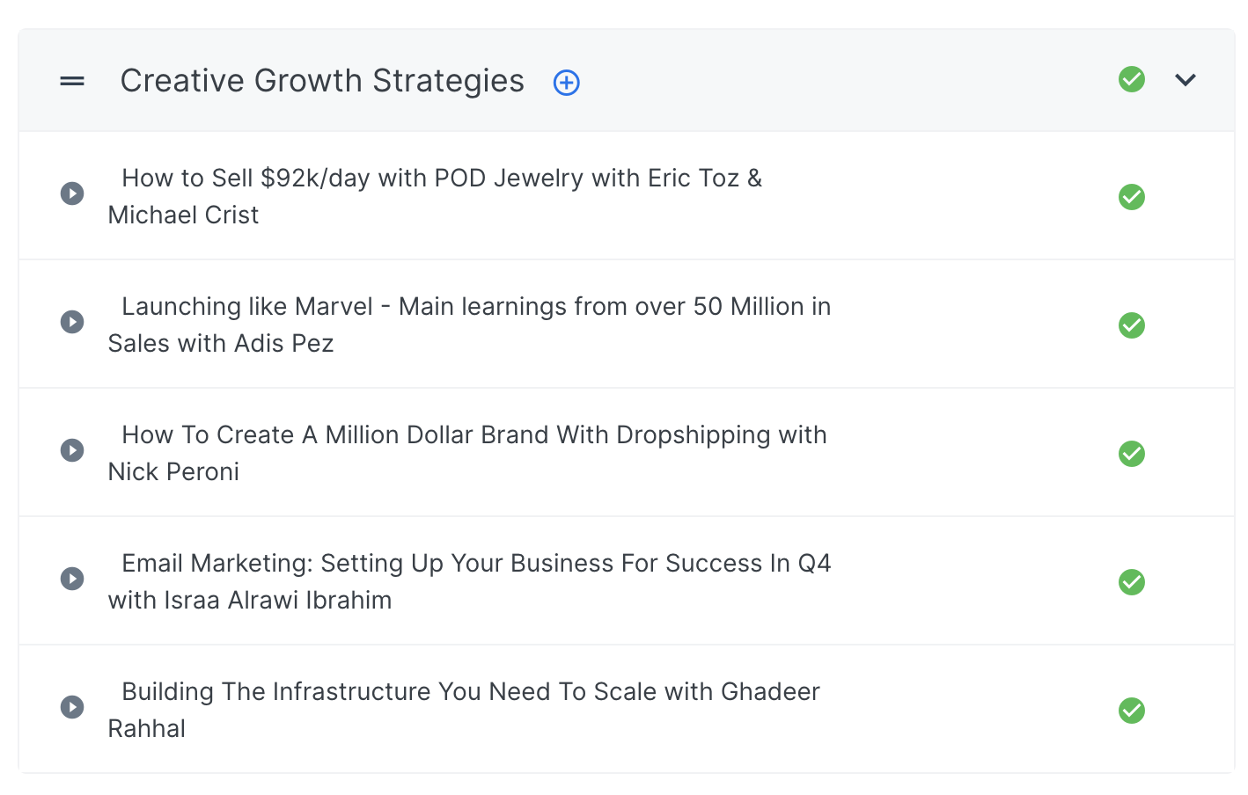Toggle completion check for Launching like Marvel lesson
1248x795 pixels.
pyautogui.click(x=1132, y=325)
